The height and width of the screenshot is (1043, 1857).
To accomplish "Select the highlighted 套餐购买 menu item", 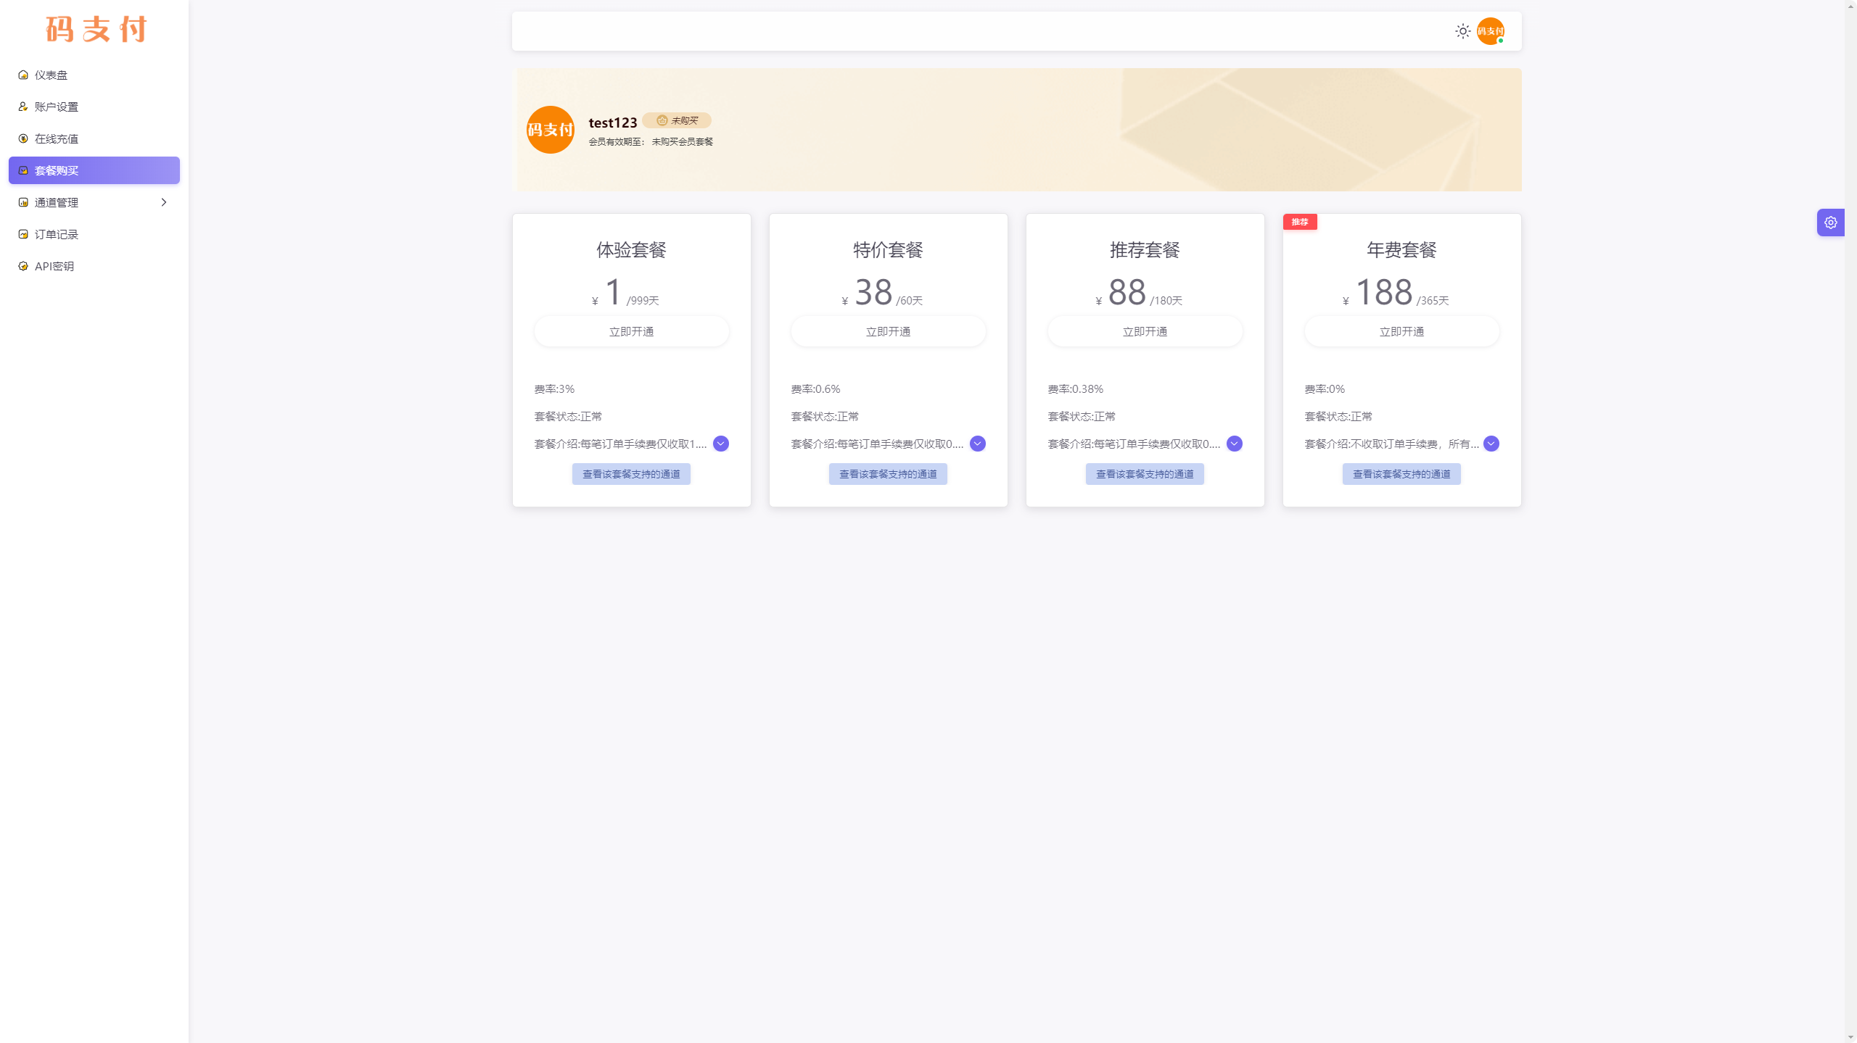I will (x=57, y=170).
